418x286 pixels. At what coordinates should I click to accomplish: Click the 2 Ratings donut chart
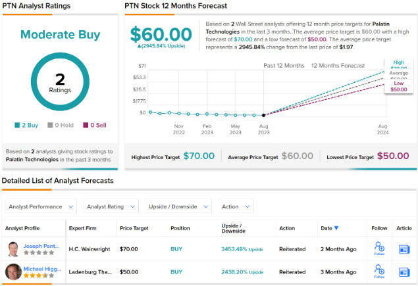(x=60, y=82)
